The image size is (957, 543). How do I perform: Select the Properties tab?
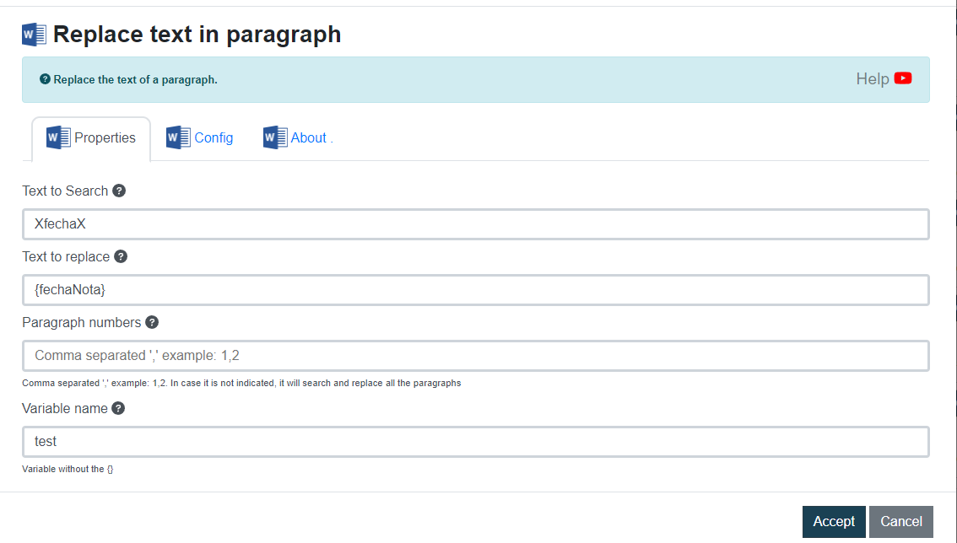[x=105, y=137]
